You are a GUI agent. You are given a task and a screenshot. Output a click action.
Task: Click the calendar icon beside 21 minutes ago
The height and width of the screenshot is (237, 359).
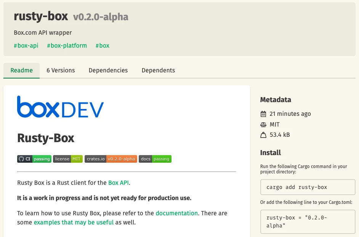click(x=263, y=114)
